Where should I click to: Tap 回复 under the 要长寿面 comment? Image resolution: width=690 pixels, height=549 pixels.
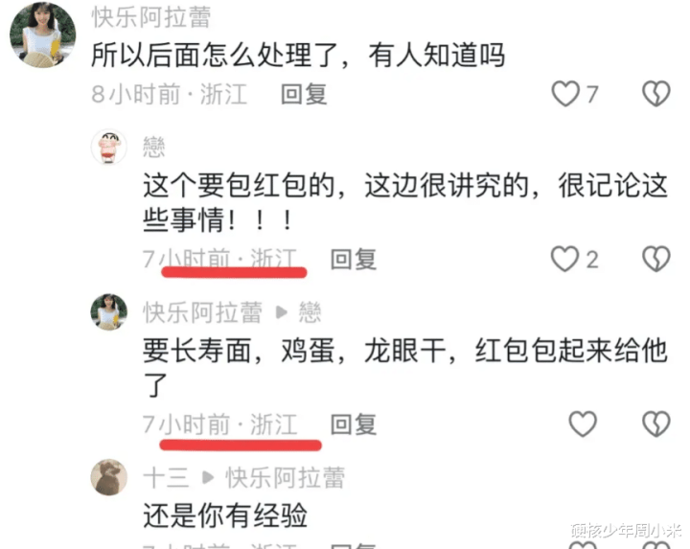[x=354, y=424]
